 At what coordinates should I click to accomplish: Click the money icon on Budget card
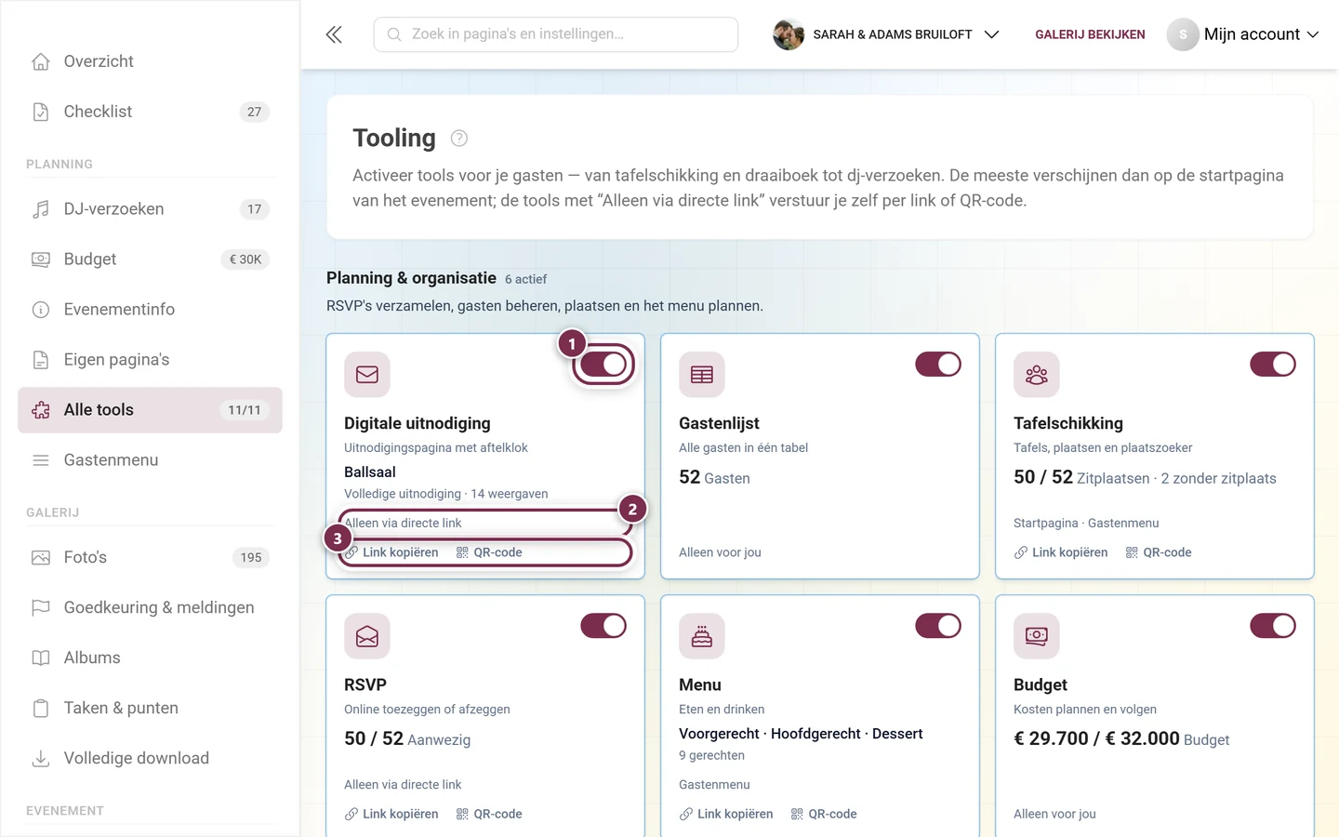[x=1037, y=636]
